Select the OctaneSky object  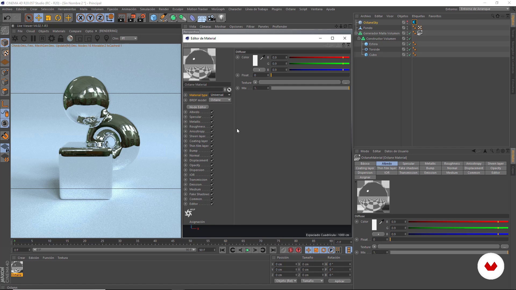pos(370,23)
